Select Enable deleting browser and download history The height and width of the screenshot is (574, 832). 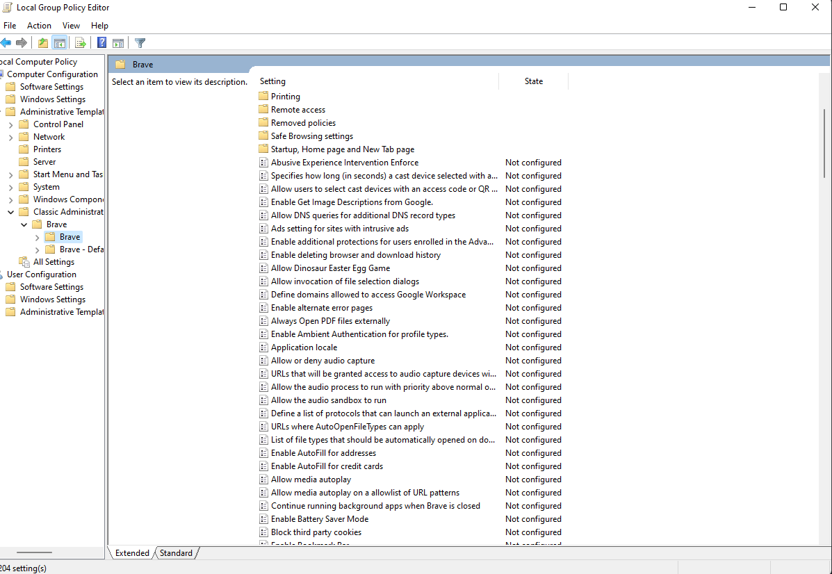click(356, 255)
